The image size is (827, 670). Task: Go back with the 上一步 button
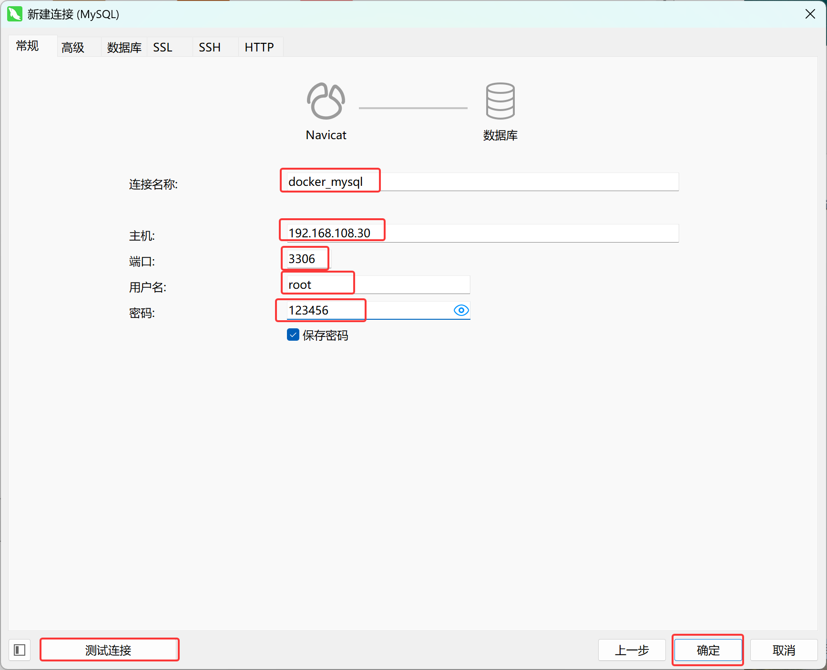pyautogui.click(x=632, y=650)
